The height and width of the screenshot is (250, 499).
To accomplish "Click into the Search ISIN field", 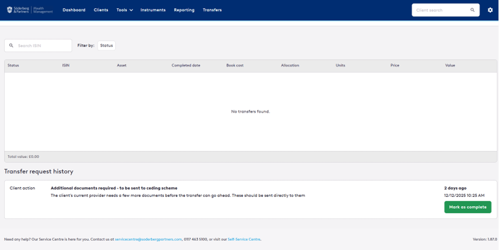I will (38, 46).
